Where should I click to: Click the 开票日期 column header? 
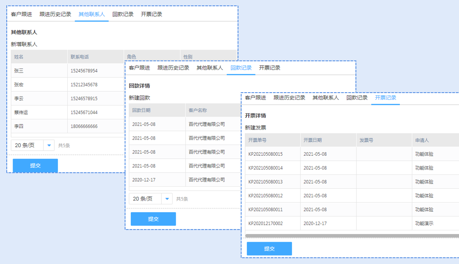tap(312, 140)
